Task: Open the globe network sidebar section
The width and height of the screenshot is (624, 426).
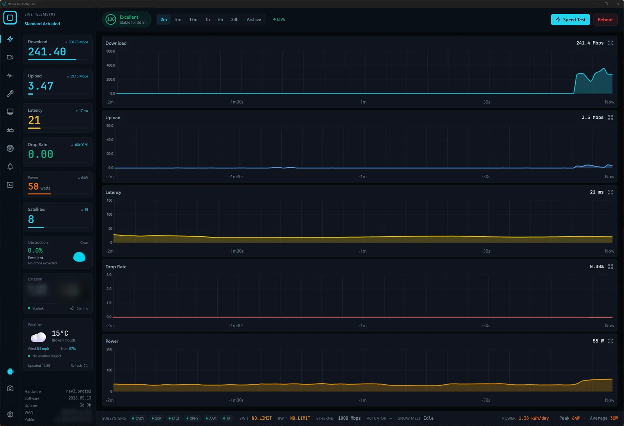Action: click(x=10, y=148)
